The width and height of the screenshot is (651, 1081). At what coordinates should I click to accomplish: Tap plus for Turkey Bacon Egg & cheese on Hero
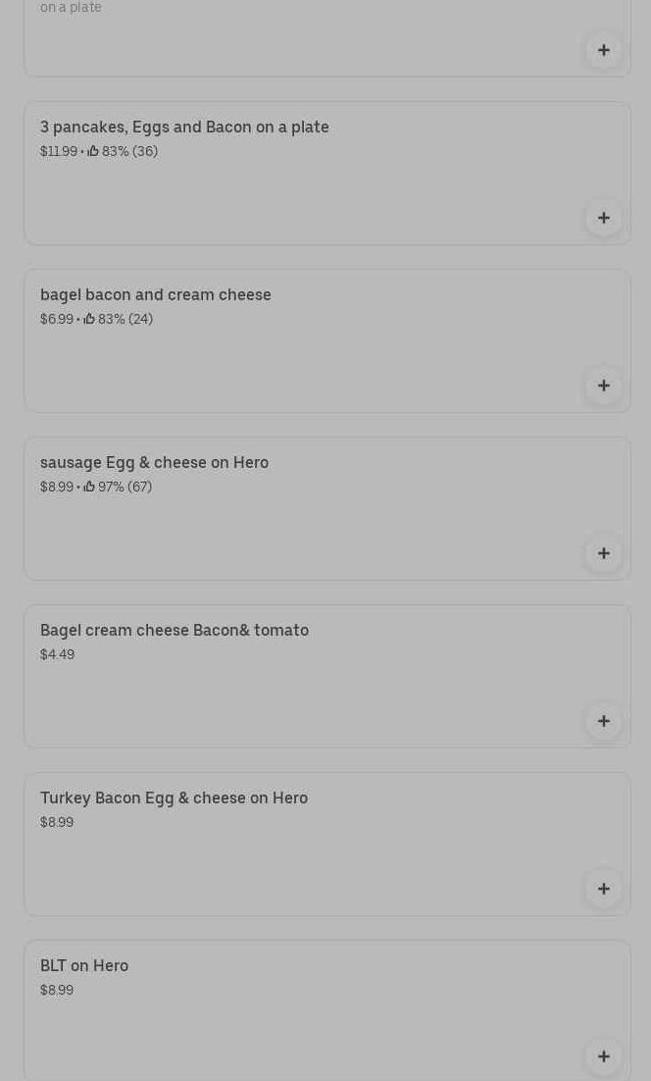[x=603, y=889]
